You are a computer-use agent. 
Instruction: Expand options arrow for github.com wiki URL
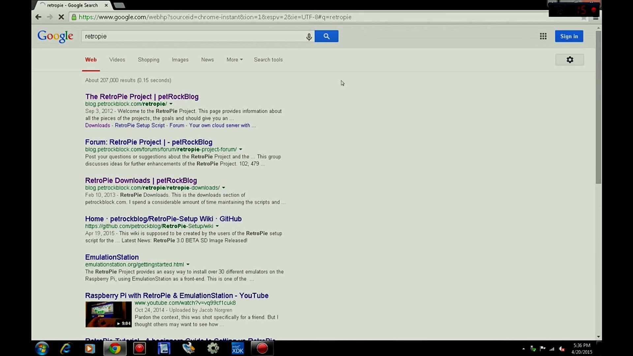[x=217, y=226]
